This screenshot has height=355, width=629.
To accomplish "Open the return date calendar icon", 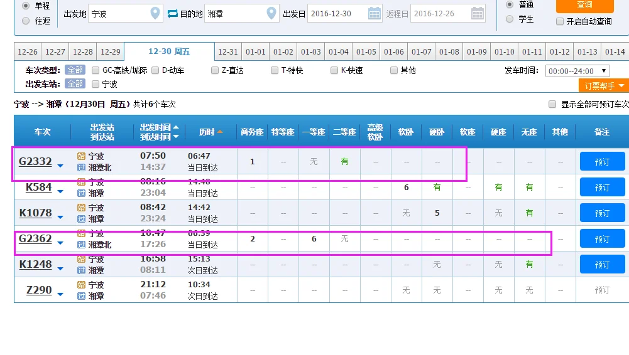I will (x=478, y=14).
